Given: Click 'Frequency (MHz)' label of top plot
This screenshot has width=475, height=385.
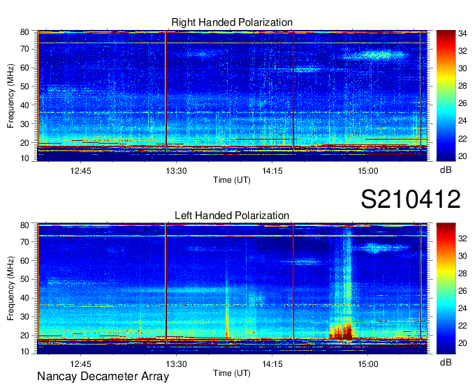Looking at the screenshot, I should [x=10, y=96].
